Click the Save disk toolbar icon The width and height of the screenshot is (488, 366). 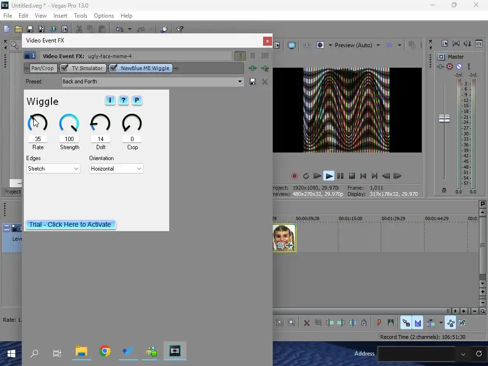(30, 29)
